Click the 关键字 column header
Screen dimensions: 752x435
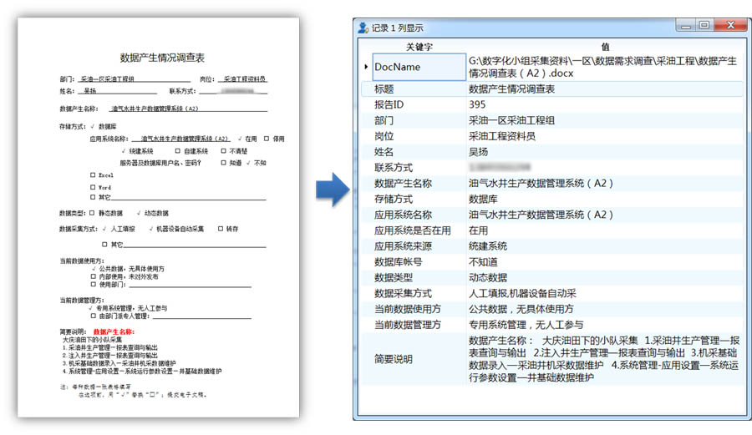419,47
